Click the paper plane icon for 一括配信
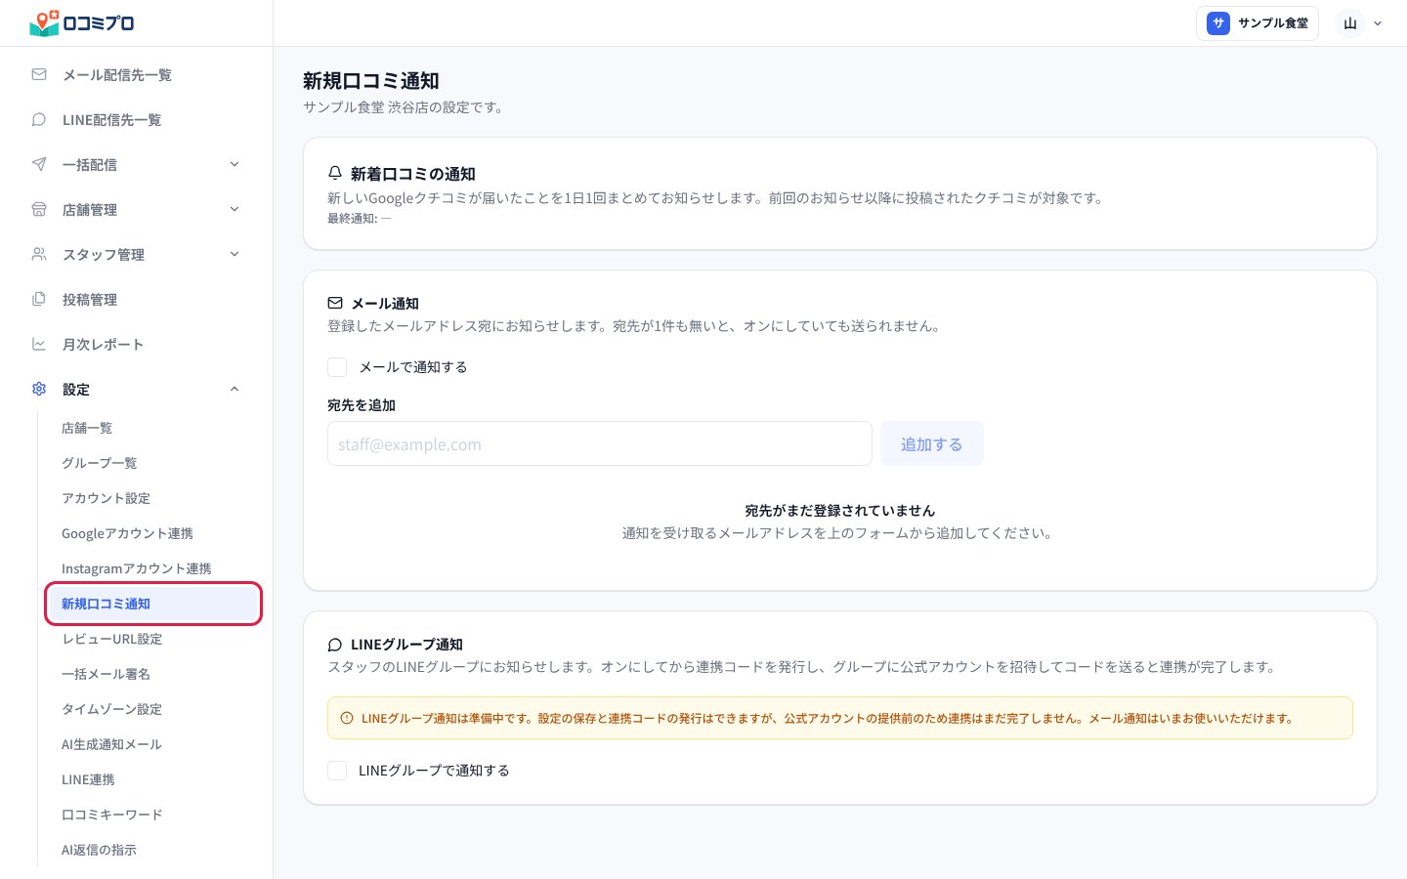The width and height of the screenshot is (1407, 879). pyautogui.click(x=39, y=164)
